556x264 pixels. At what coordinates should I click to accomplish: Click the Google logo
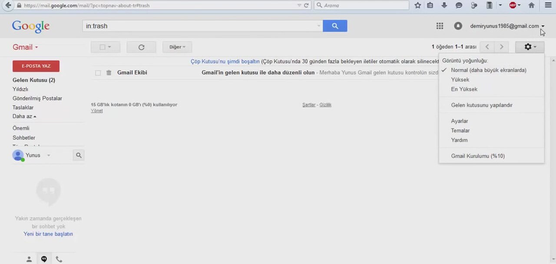(x=31, y=26)
